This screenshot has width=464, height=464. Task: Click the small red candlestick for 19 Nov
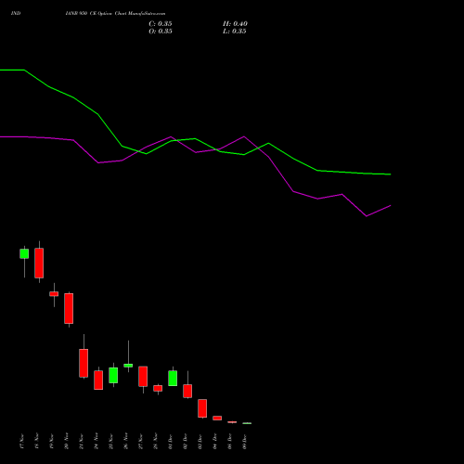(54, 294)
